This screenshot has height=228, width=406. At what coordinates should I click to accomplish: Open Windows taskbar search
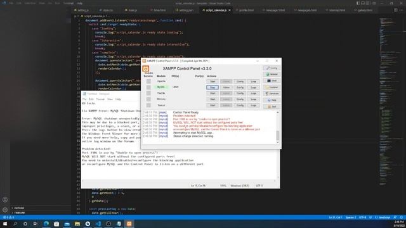click(x=15, y=224)
